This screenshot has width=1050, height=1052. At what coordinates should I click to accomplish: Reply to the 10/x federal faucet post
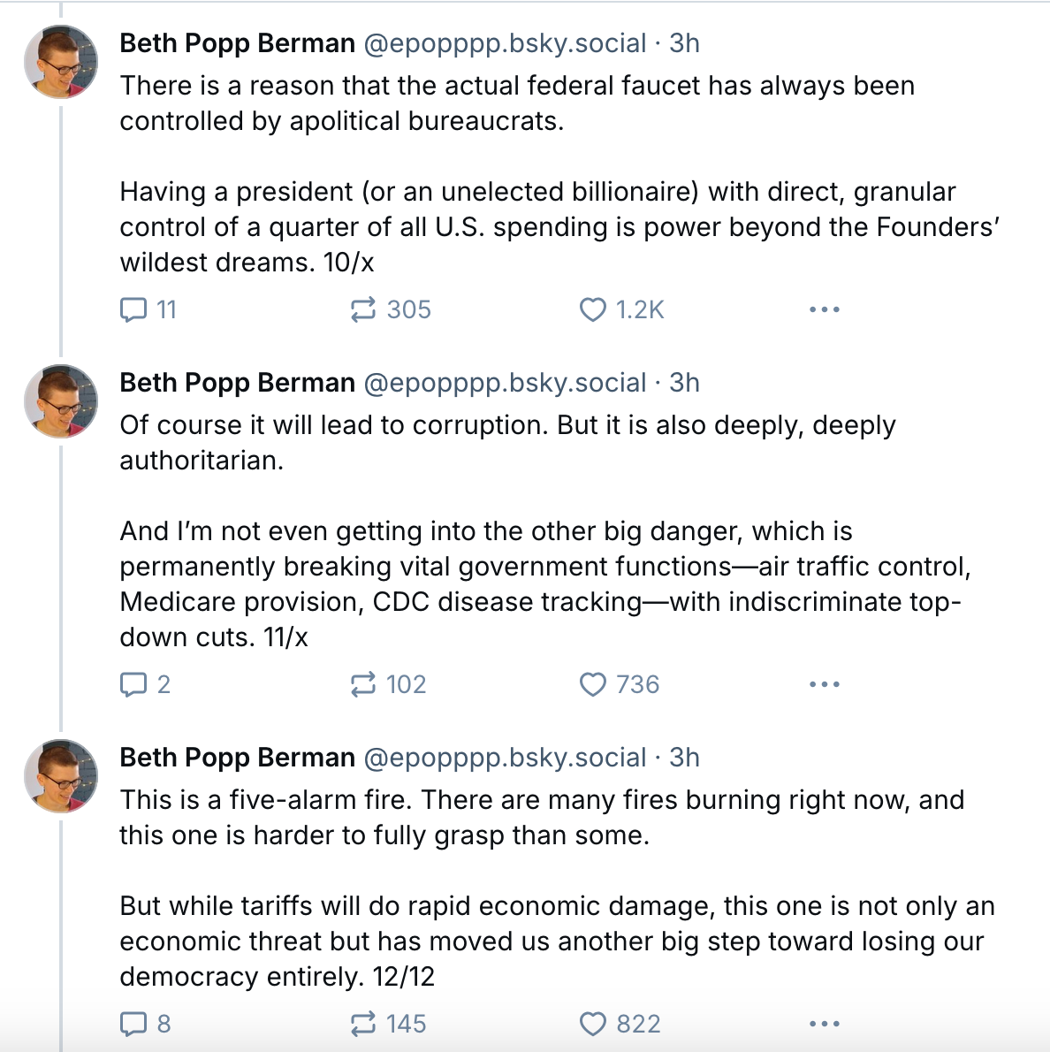pyautogui.click(x=134, y=309)
